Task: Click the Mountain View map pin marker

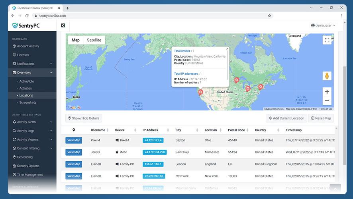Action: coord(200,93)
